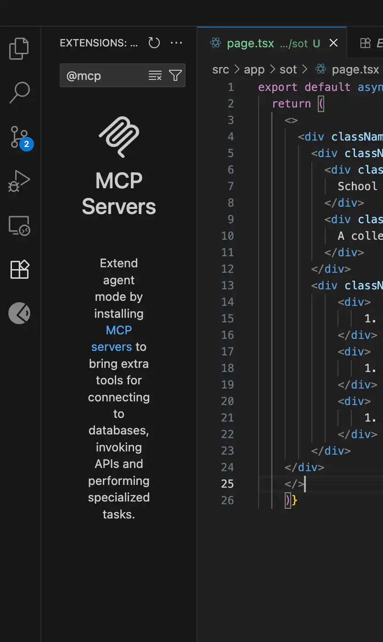Image resolution: width=383 pixels, height=642 pixels.
Task: Refresh the extensions list
Action: (154, 43)
